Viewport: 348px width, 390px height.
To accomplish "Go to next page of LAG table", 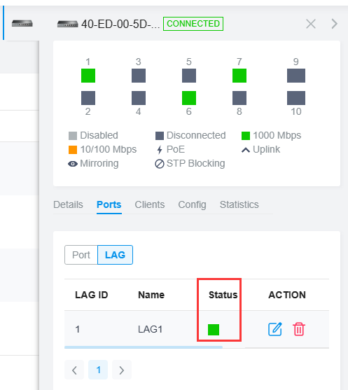I will [122, 370].
